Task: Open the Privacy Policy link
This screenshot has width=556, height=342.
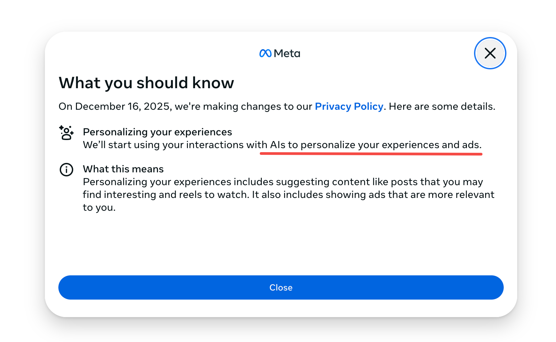Action: tap(349, 106)
